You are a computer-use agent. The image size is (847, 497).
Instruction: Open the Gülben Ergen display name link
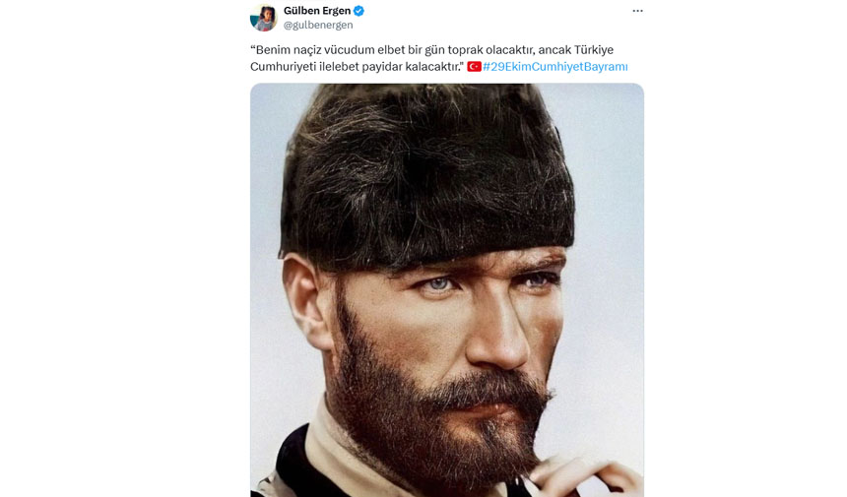pyautogui.click(x=316, y=11)
